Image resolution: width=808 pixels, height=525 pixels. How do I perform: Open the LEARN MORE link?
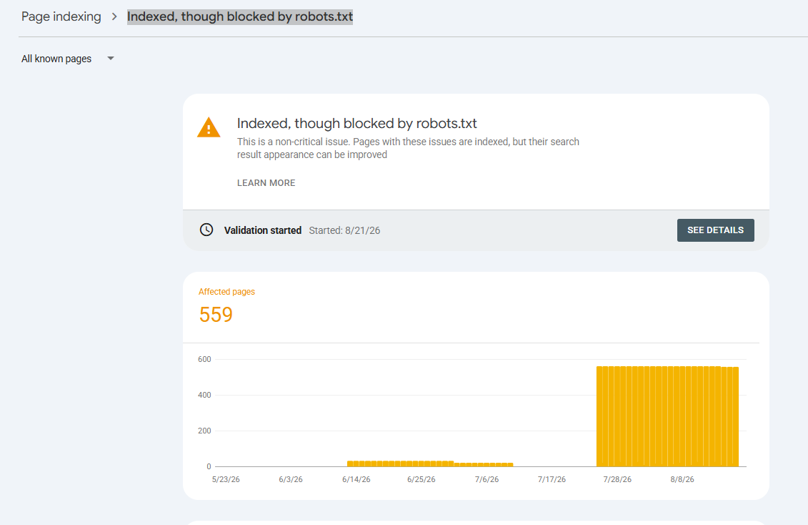coord(266,183)
